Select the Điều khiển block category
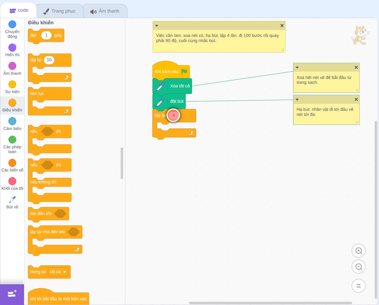 pos(12,106)
